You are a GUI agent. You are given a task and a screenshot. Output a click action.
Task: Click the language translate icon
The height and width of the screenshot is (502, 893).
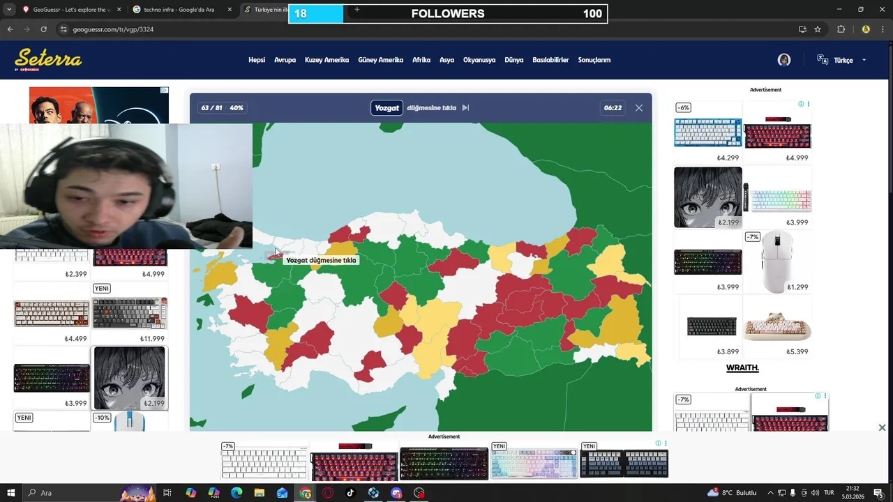[823, 60]
